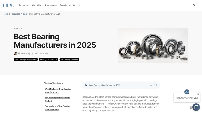Open the live chat bubble button
The height and width of the screenshot is (113, 202).
[x=196, y=107]
